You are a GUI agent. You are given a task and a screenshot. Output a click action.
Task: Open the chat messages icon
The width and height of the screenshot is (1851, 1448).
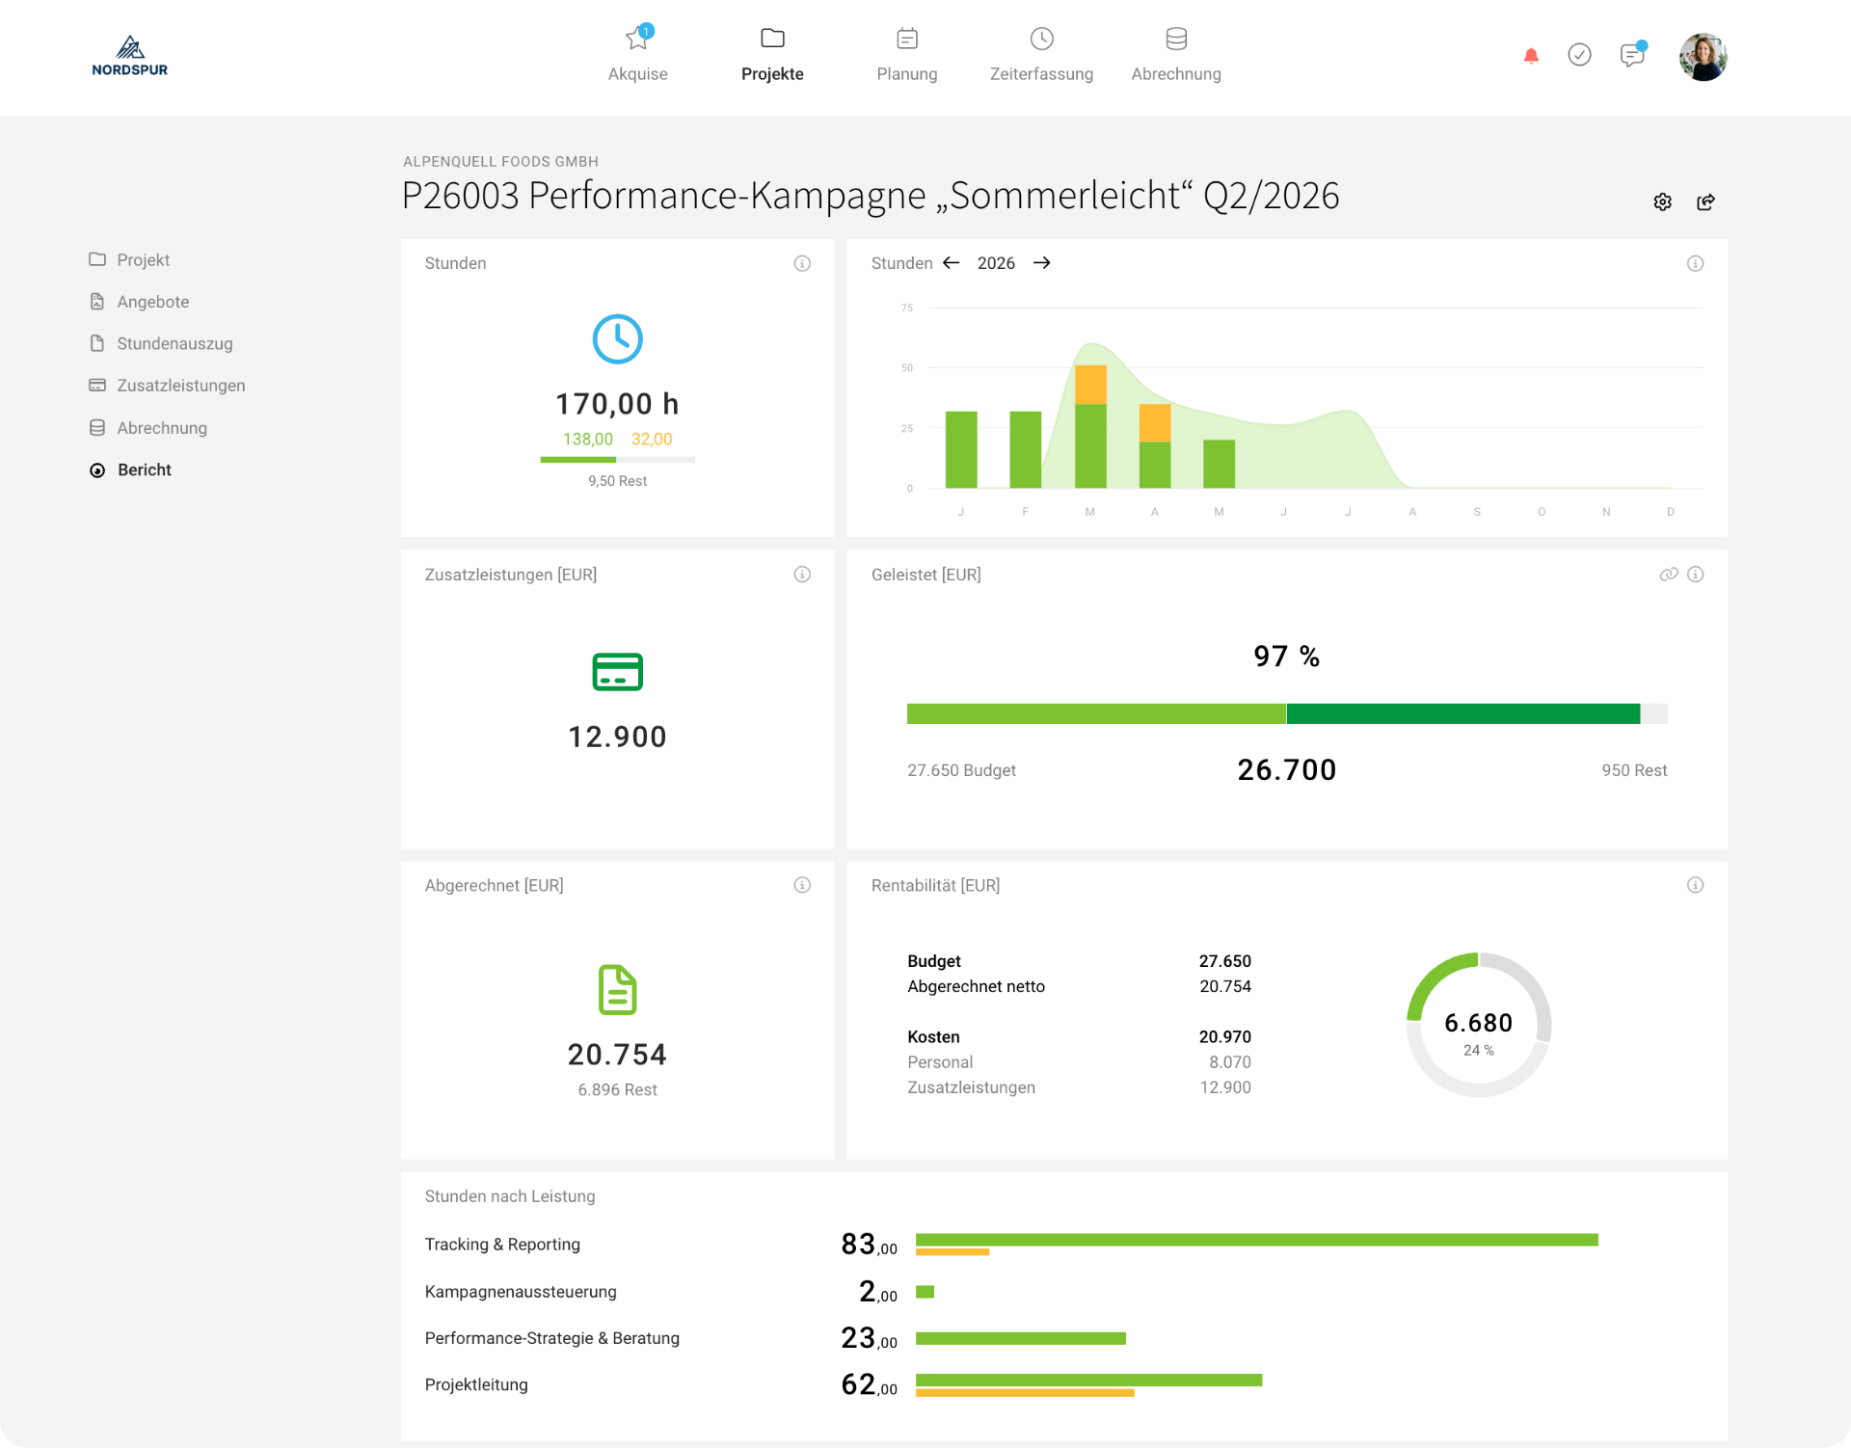click(x=1632, y=55)
